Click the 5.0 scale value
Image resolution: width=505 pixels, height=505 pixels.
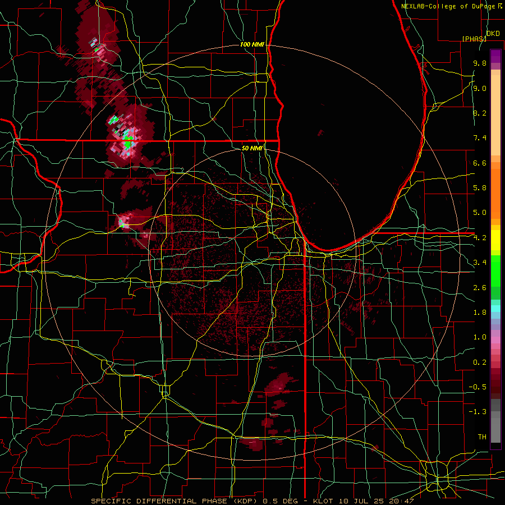480,213
